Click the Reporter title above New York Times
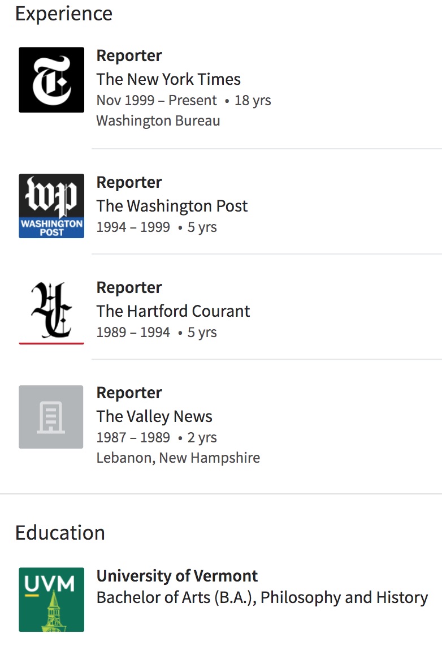442x646 pixels. click(129, 55)
